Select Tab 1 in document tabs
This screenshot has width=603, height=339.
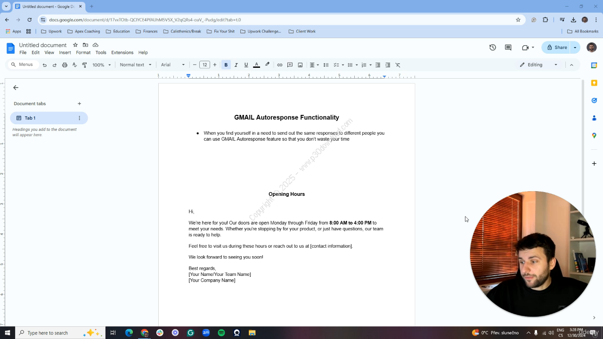coord(49,118)
